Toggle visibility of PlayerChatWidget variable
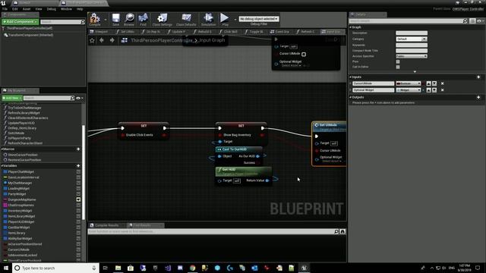Viewport: 486px width, 273px height. pos(78,172)
